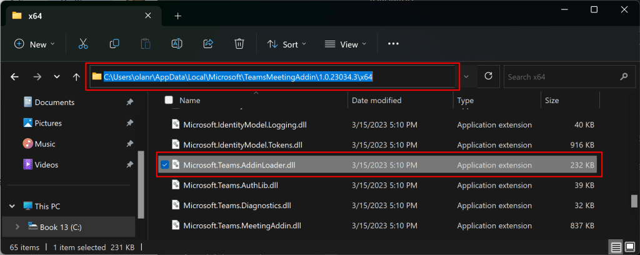
Task: Uncheck the Microsoft.Teams.AddinLoader.dll checkbox
Action: tap(164, 165)
